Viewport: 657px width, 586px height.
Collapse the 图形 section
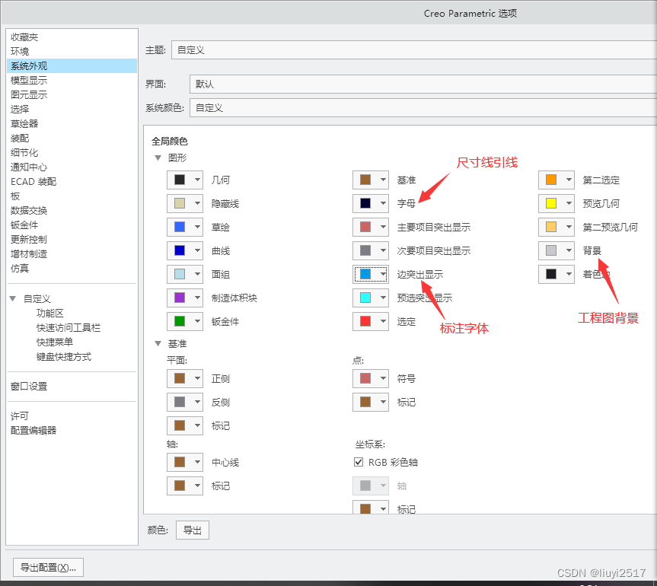[158, 158]
